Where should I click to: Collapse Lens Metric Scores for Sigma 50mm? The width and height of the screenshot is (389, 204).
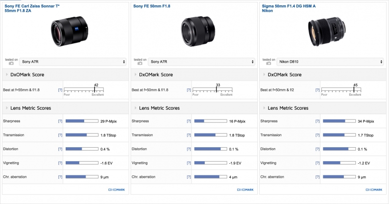264,108
